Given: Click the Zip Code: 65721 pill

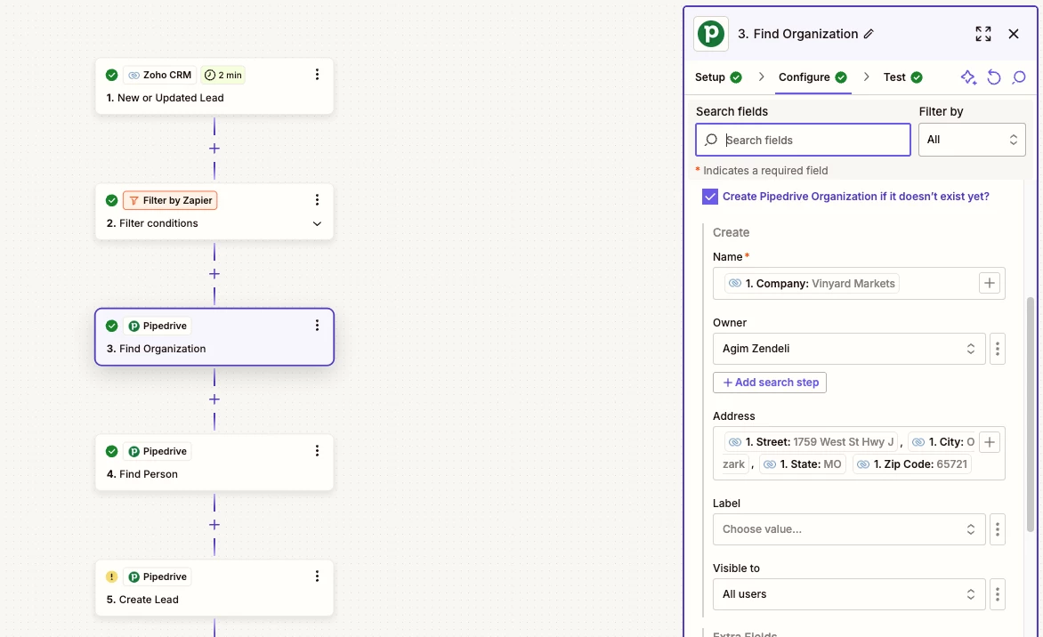Looking at the screenshot, I should (913, 464).
